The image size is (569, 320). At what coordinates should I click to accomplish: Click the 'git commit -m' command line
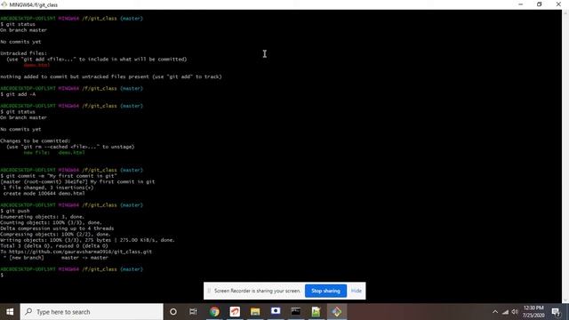click(x=59, y=176)
